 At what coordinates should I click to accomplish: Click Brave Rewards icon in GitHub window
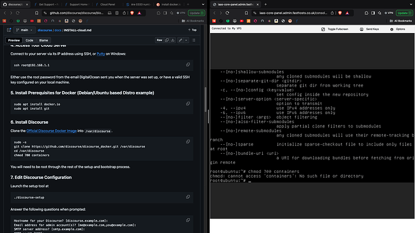click(x=139, y=13)
